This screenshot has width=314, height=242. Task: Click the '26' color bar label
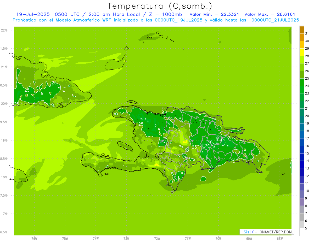click(x=307, y=71)
